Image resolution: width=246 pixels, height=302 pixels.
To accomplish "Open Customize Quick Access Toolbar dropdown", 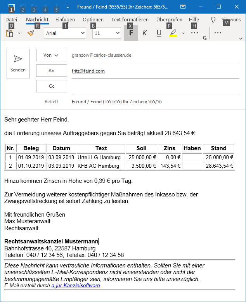I will pos(68,7).
